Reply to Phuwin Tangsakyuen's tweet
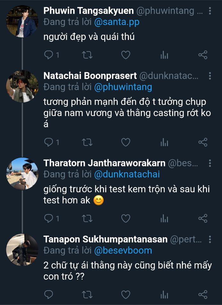 49,55
